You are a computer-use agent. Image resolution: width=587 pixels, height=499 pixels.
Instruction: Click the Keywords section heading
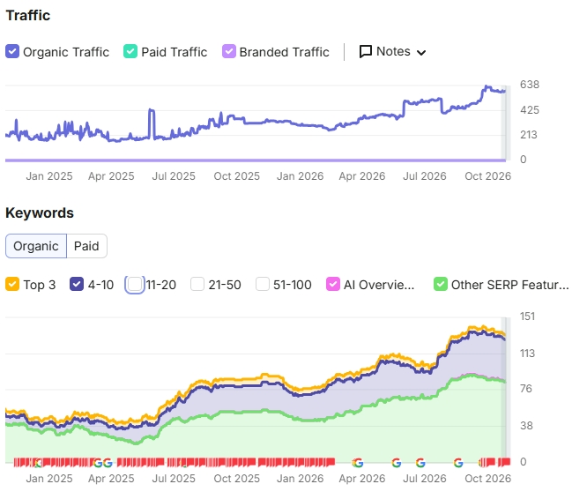(x=40, y=212)
